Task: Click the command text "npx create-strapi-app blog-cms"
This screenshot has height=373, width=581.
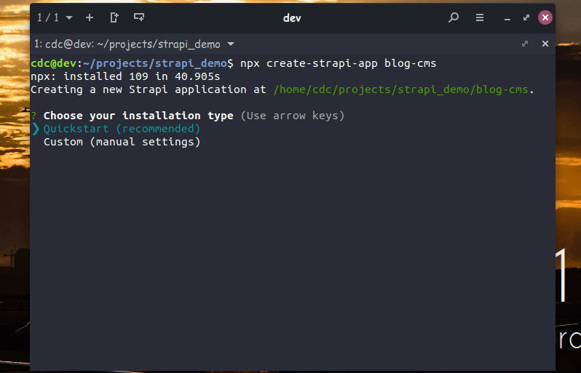Action: [x=339, y=63]
